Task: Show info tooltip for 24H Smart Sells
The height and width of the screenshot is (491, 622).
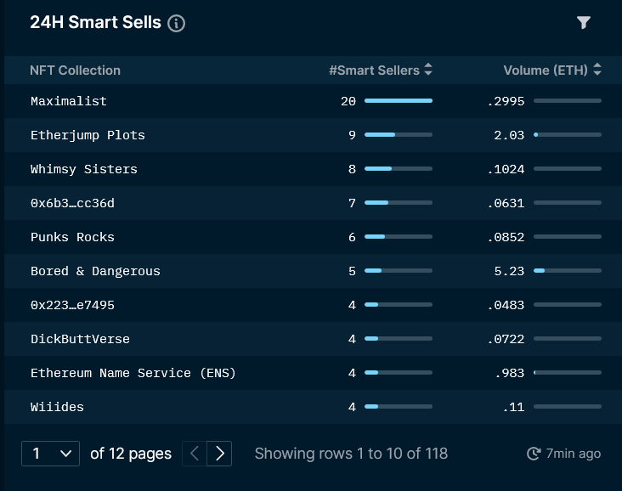Action: pyautogui.click(x=176, y=23)
